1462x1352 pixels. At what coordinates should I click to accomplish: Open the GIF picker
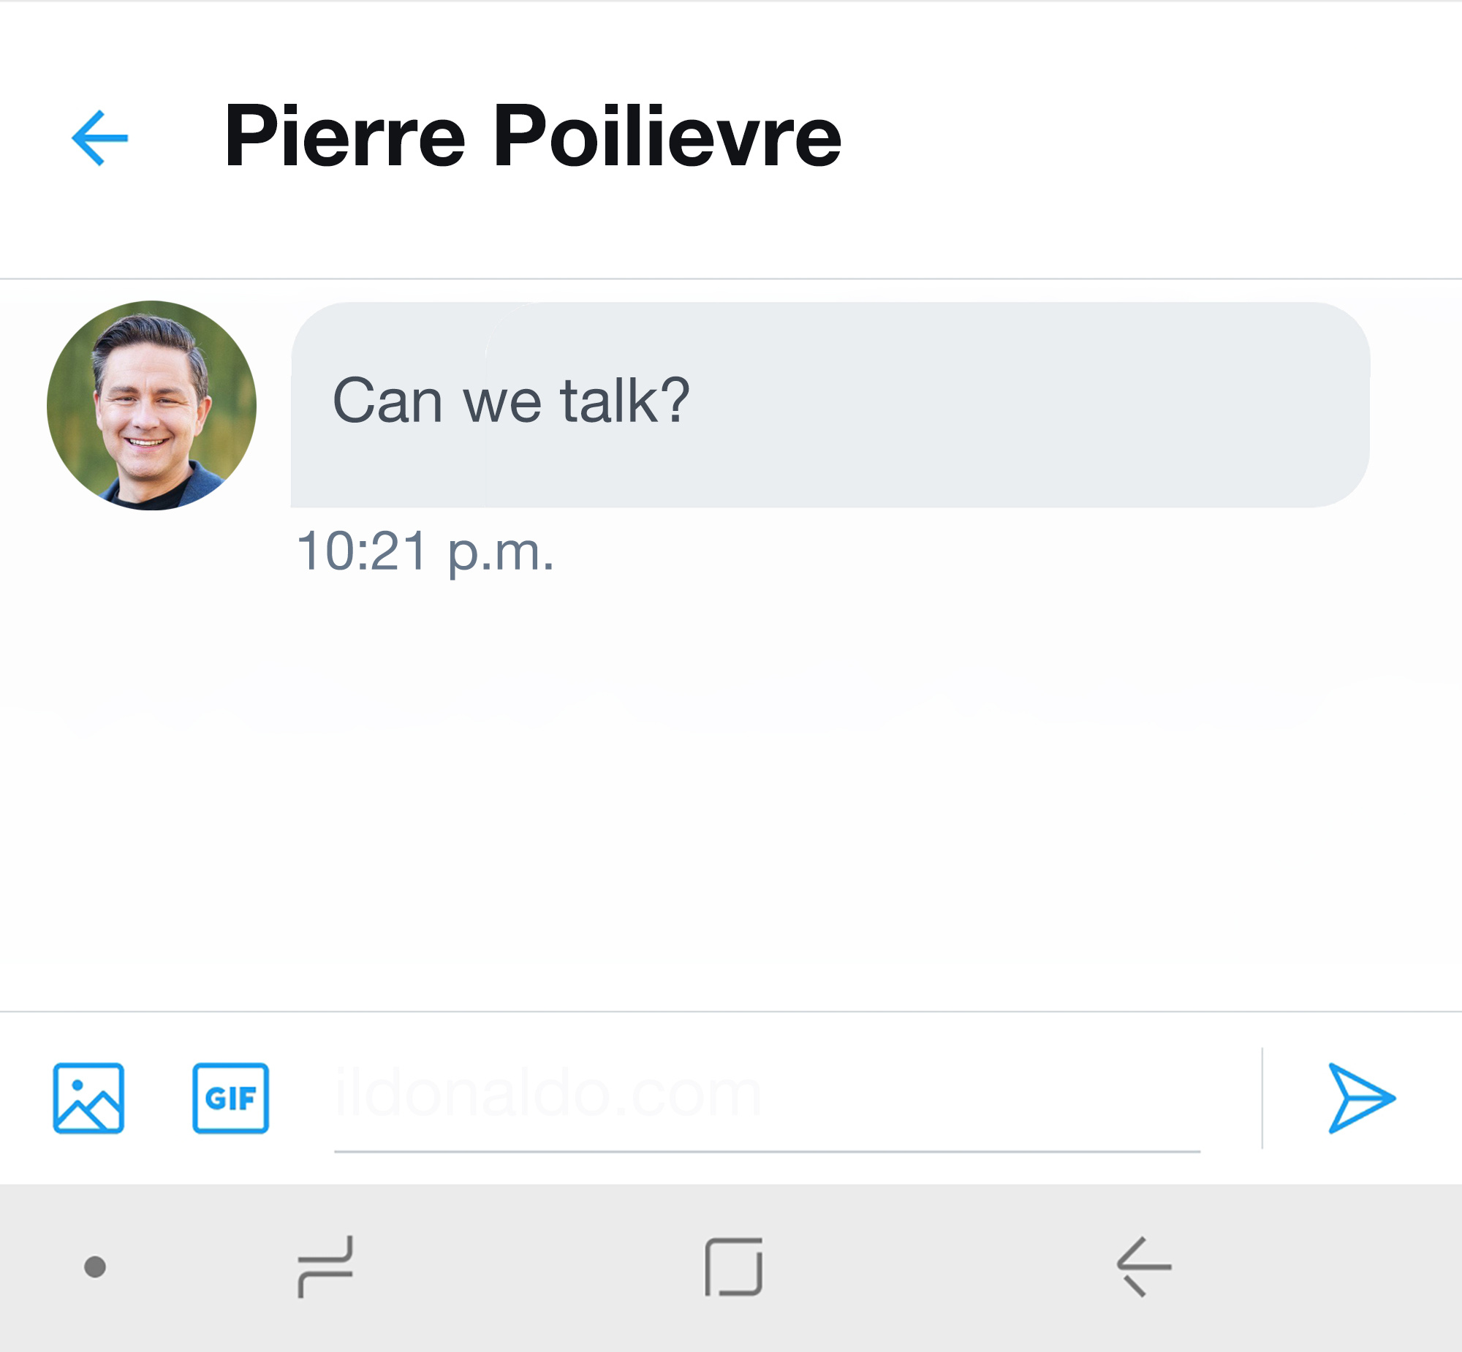click(x=230, y=1098)
